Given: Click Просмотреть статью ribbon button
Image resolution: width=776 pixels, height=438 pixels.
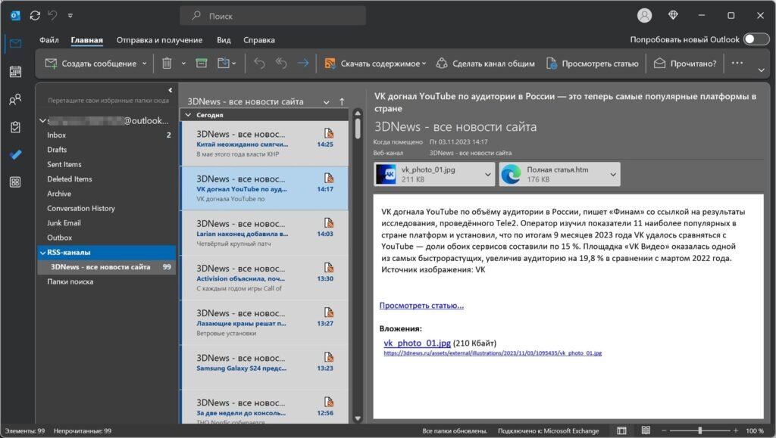Looking at the screenshot, I should pos(592,64).
